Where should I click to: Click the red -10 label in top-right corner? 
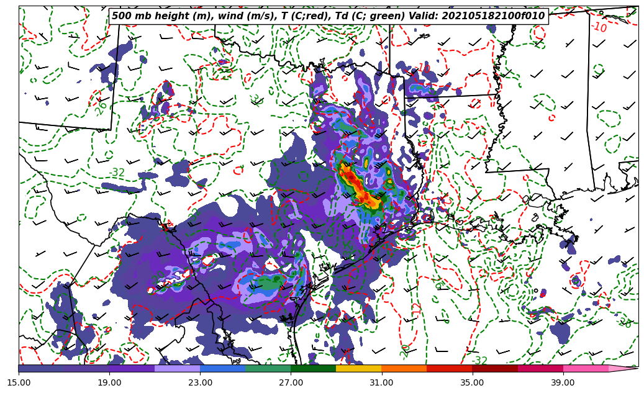click(x=599, y=27)
